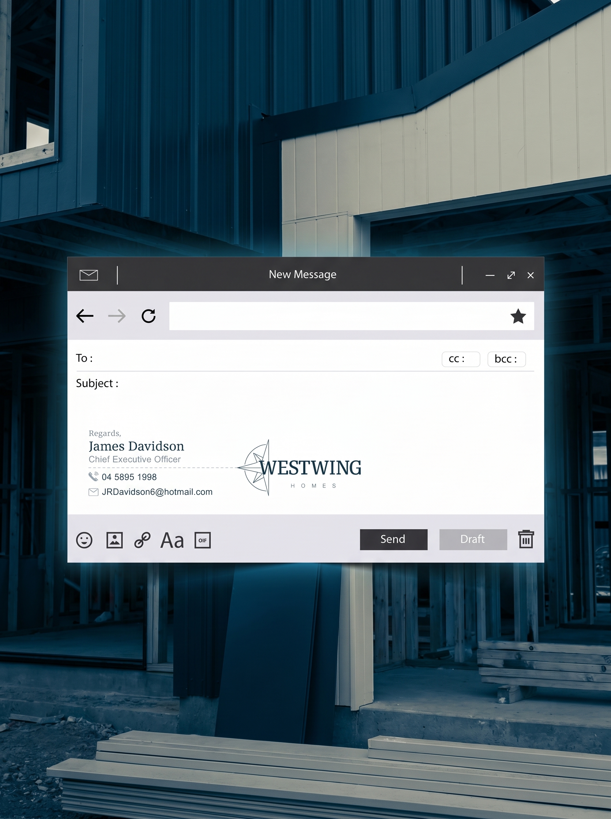The width and height of the screenshot is (611, 819).
Task: Open text formatting with the Aa icon
Action: [172, 540]
